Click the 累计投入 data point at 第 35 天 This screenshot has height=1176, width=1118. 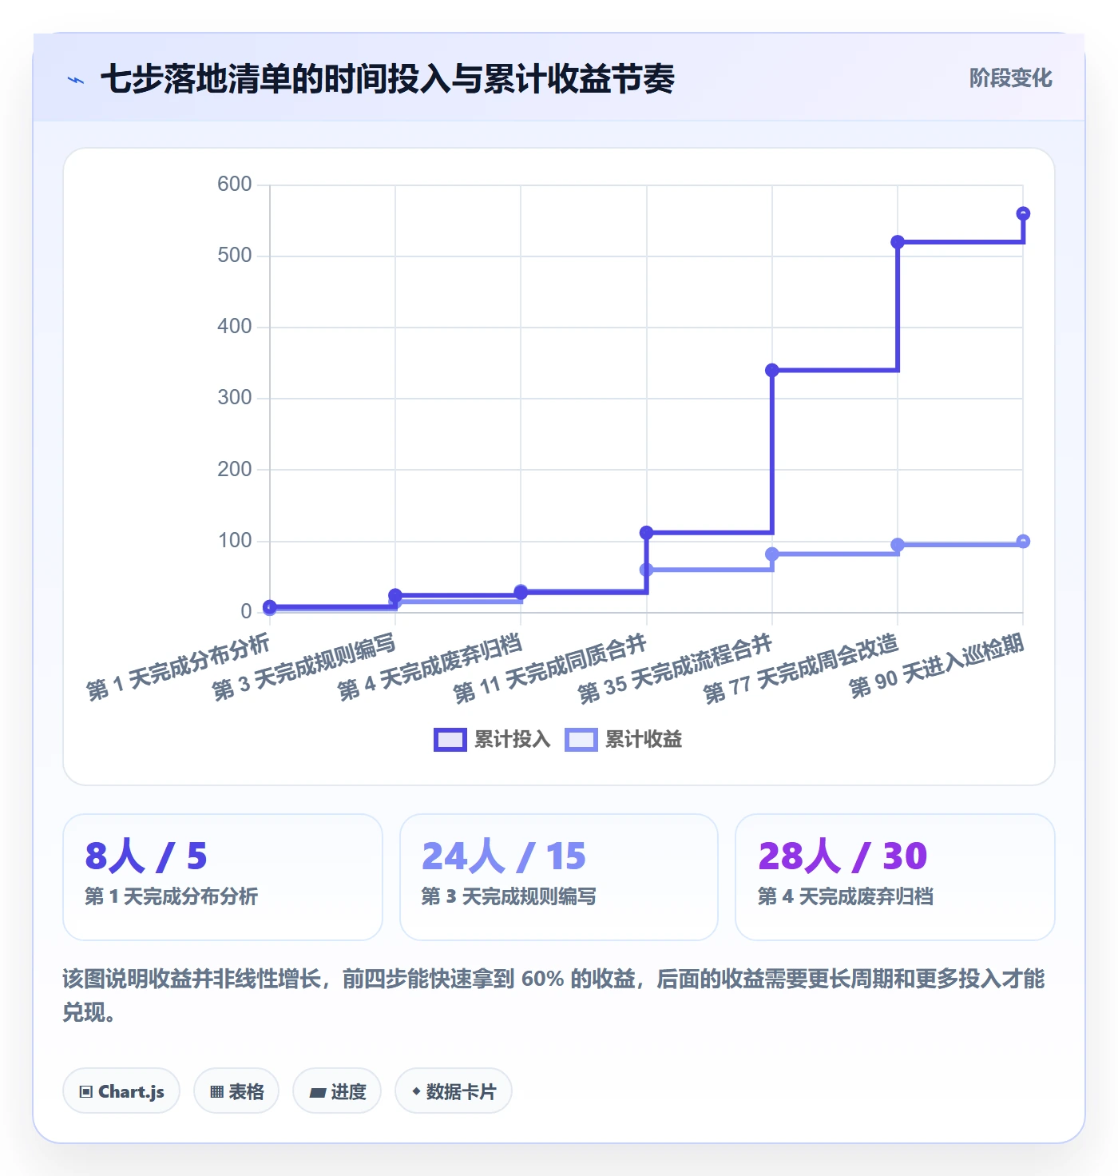click(x=772, y=370)
